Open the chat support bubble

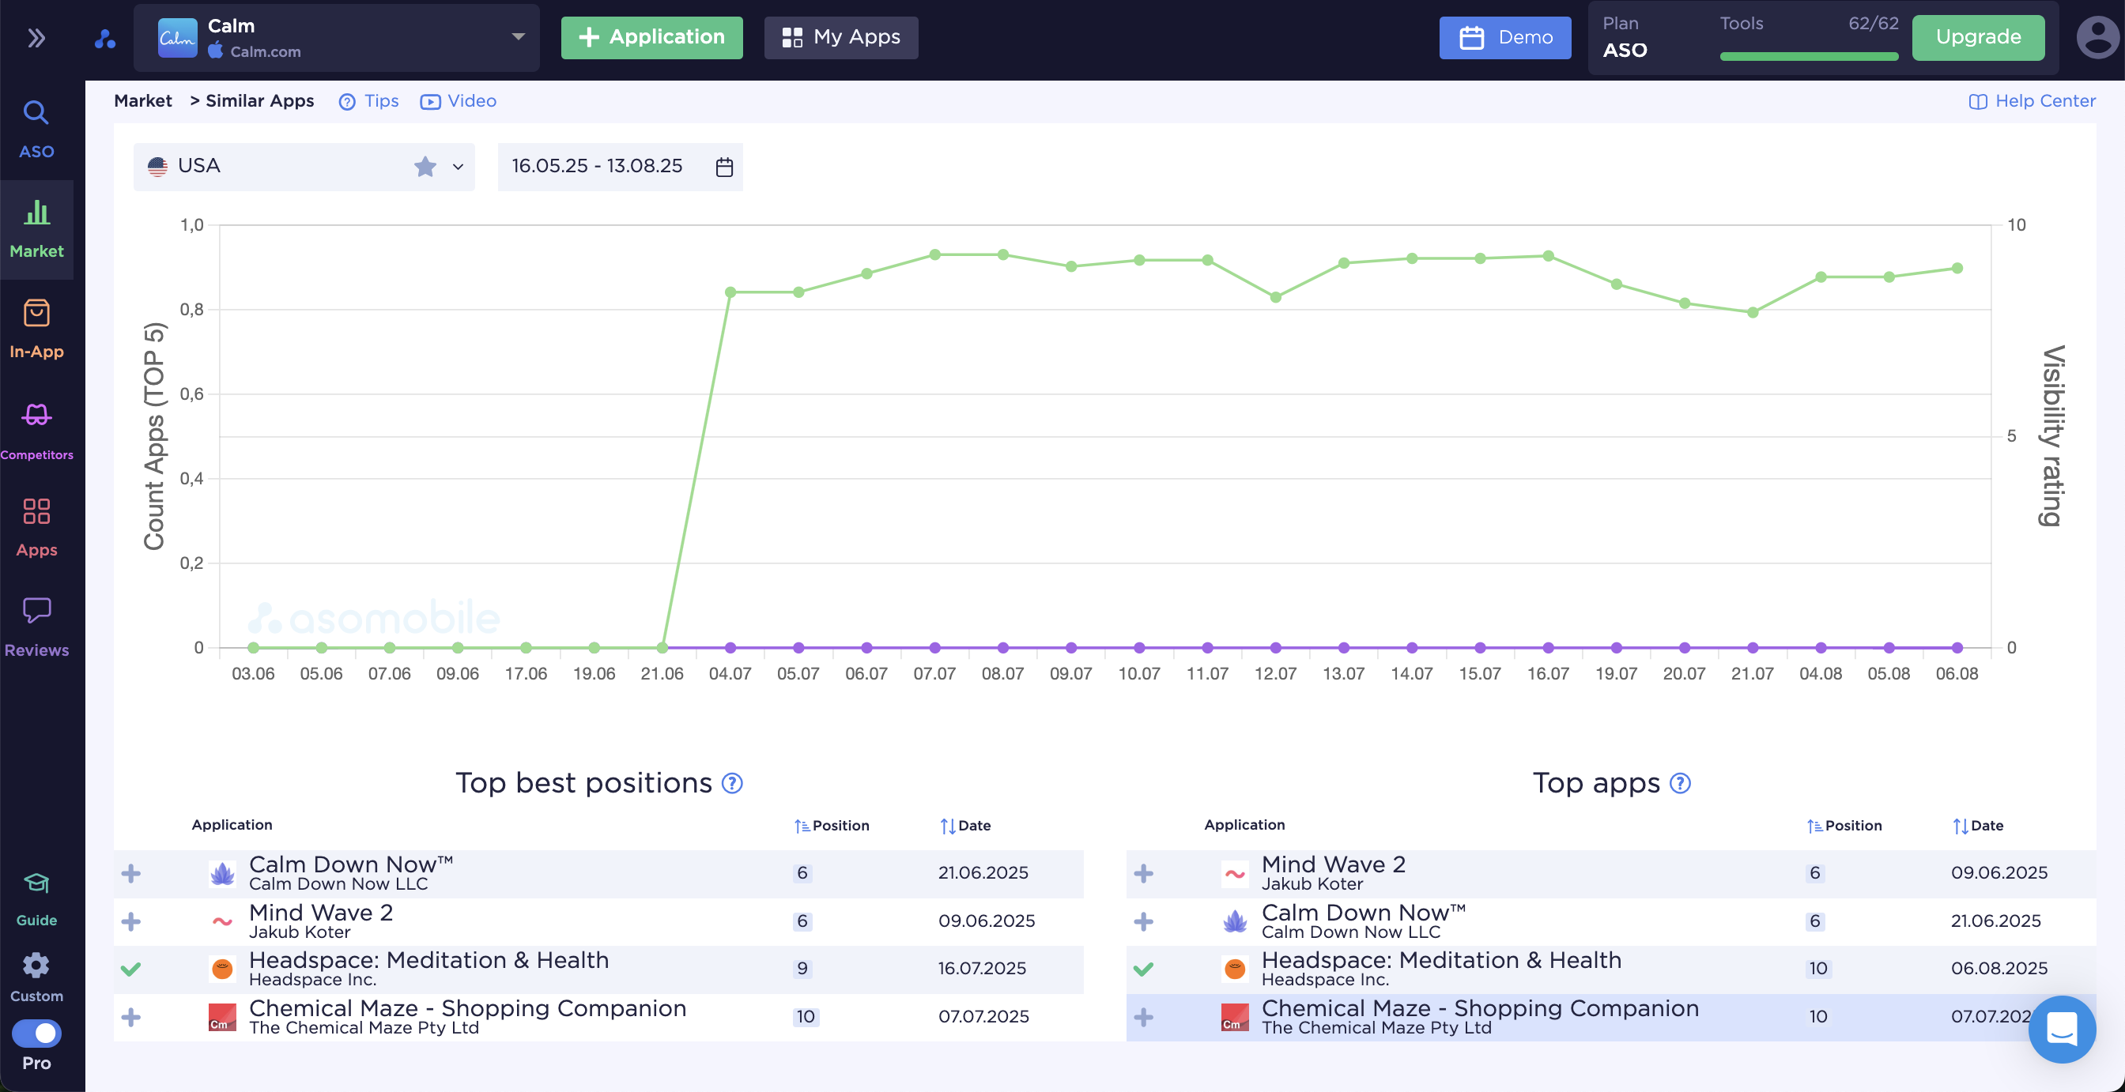pyautogui.click(x=2062, y=1030)
